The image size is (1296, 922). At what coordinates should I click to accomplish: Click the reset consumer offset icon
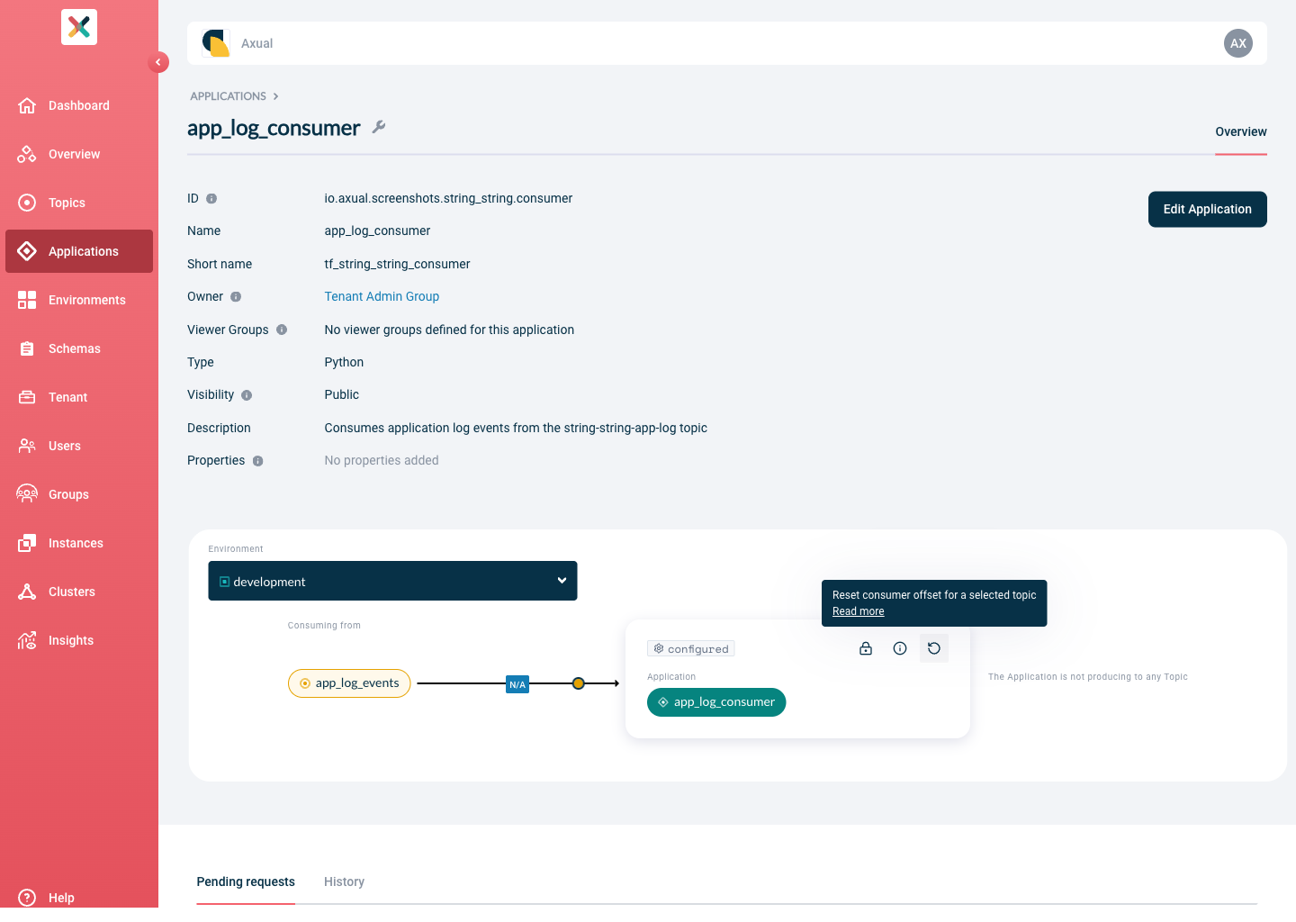pyautogui.click(x=934, y=648)
